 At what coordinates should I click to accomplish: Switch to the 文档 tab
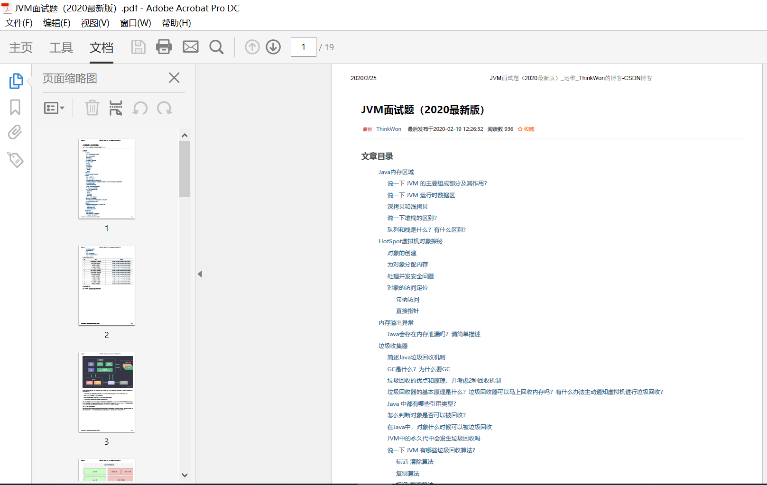(102, 47)
